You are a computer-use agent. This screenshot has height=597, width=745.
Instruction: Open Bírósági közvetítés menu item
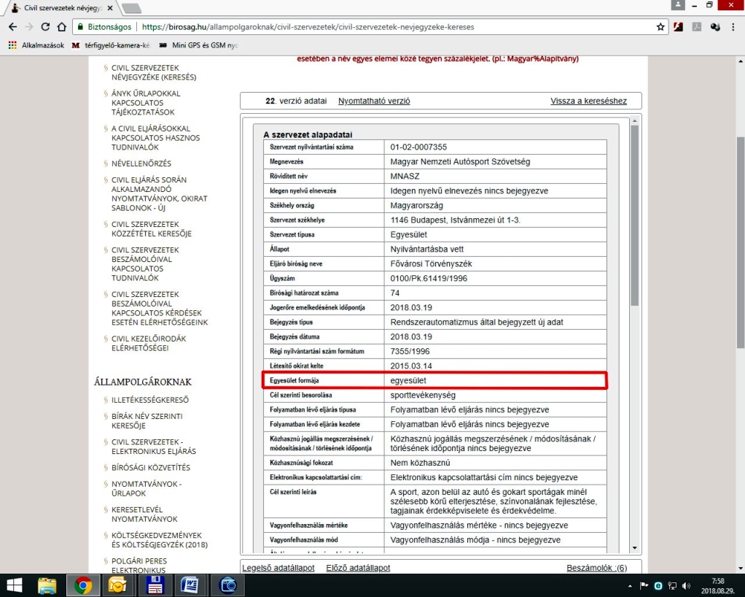point(151,468)
